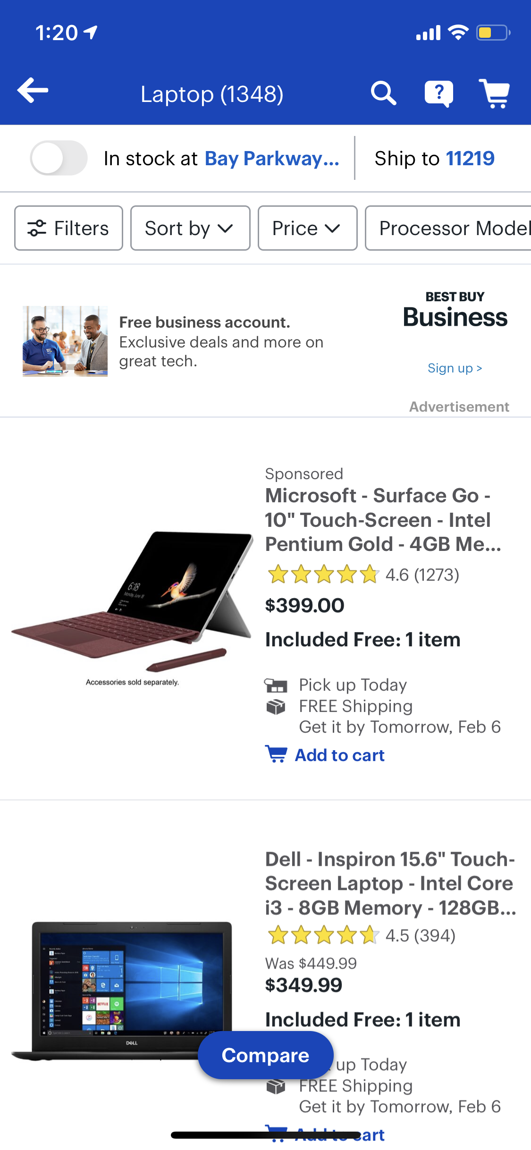The width and height of the screenshot is (531, 1150).
Task: Toggle in-stock at Bay Parkway switch
Action: pyautogui.click(x=59, y=158)
